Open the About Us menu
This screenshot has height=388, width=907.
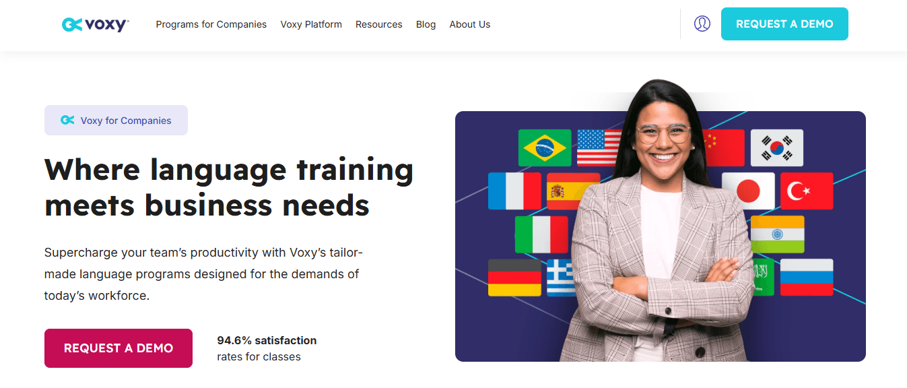pyautogui.click(x=470, y=24)
